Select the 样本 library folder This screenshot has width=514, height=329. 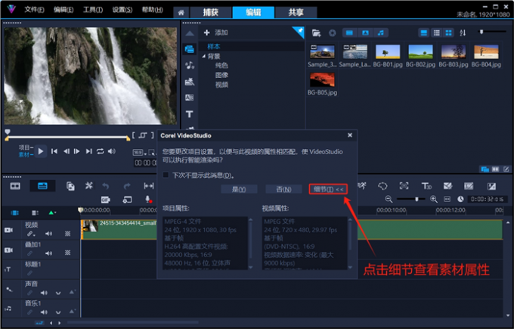click(x=214, y=47)
